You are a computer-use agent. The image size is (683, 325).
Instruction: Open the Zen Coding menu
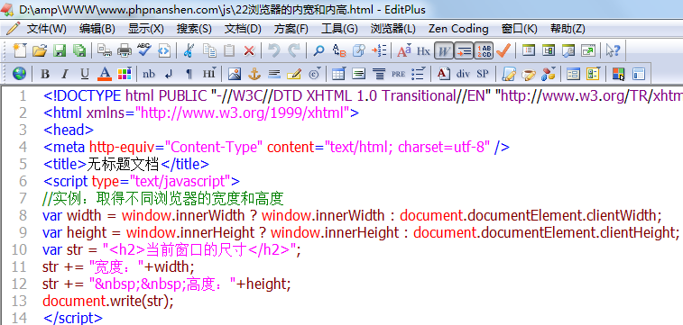point(458,29)
